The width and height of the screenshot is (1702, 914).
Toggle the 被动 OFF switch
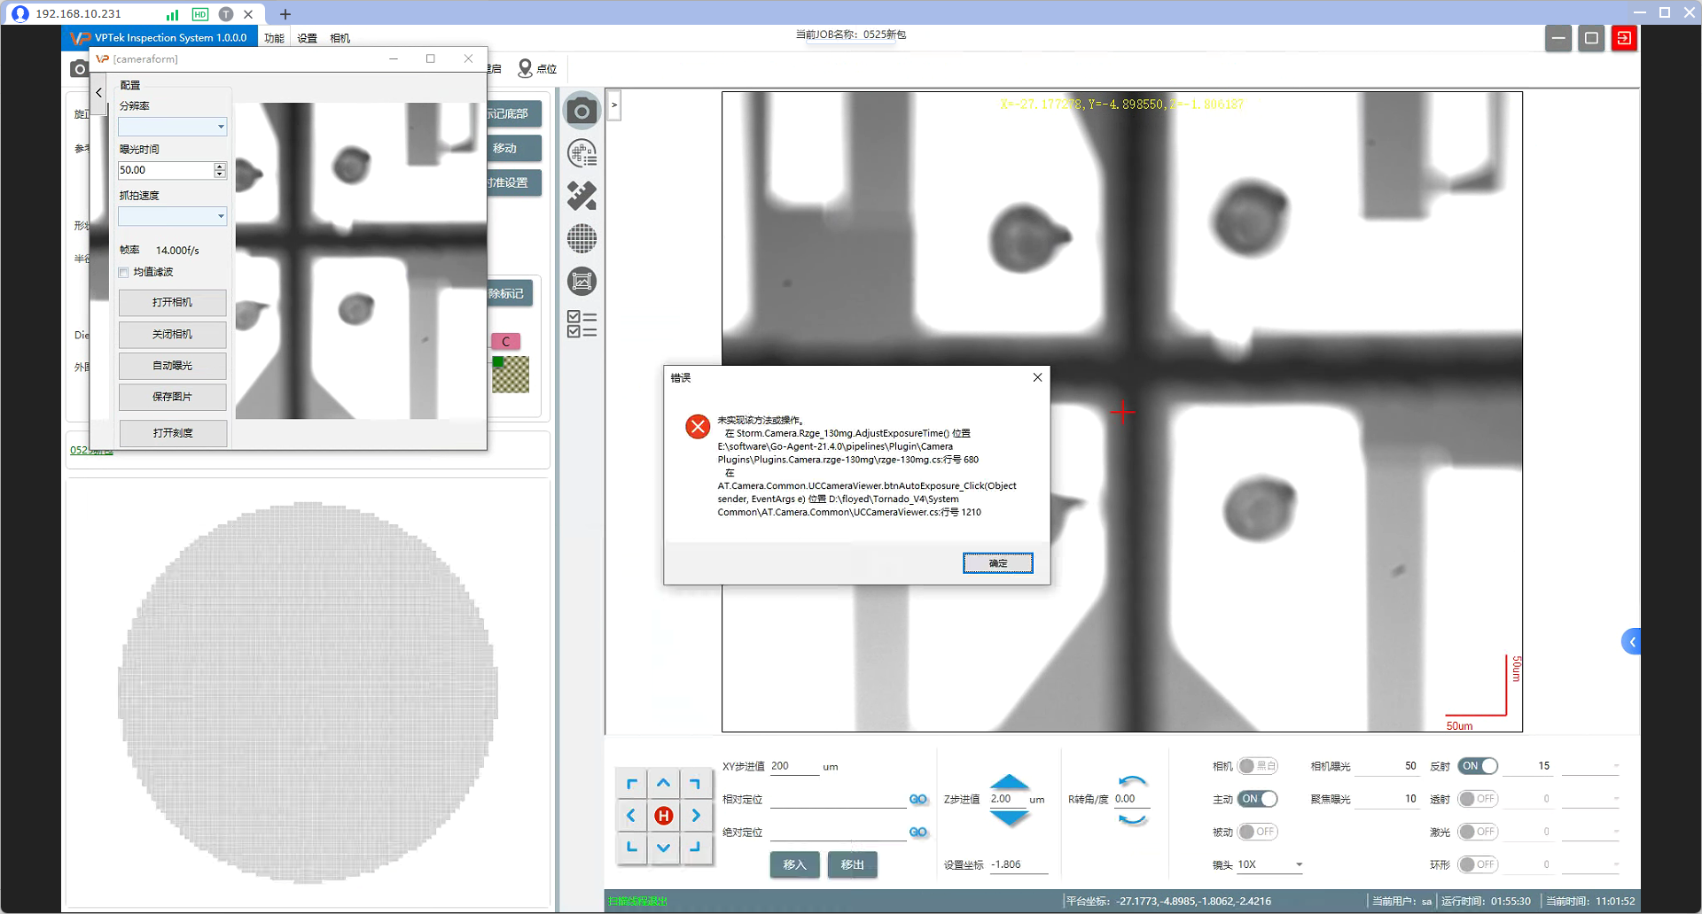tap(1257, 832)
